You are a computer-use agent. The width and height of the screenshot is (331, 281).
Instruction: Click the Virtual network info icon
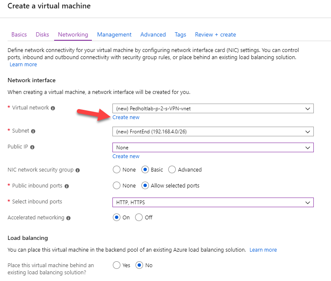coord(53,108)
